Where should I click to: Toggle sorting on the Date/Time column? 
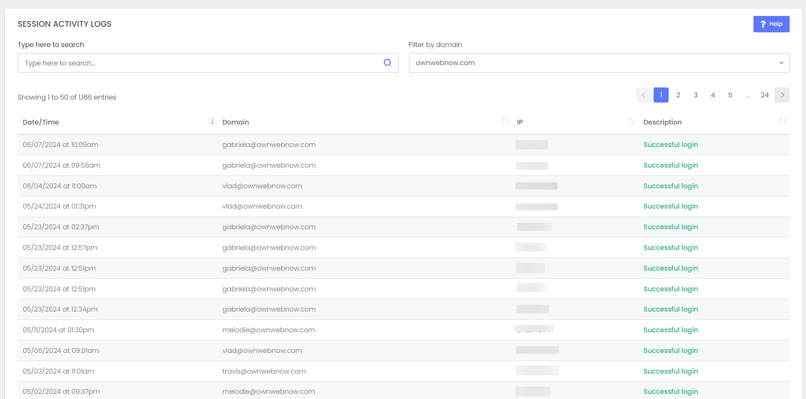coord(211,121)
